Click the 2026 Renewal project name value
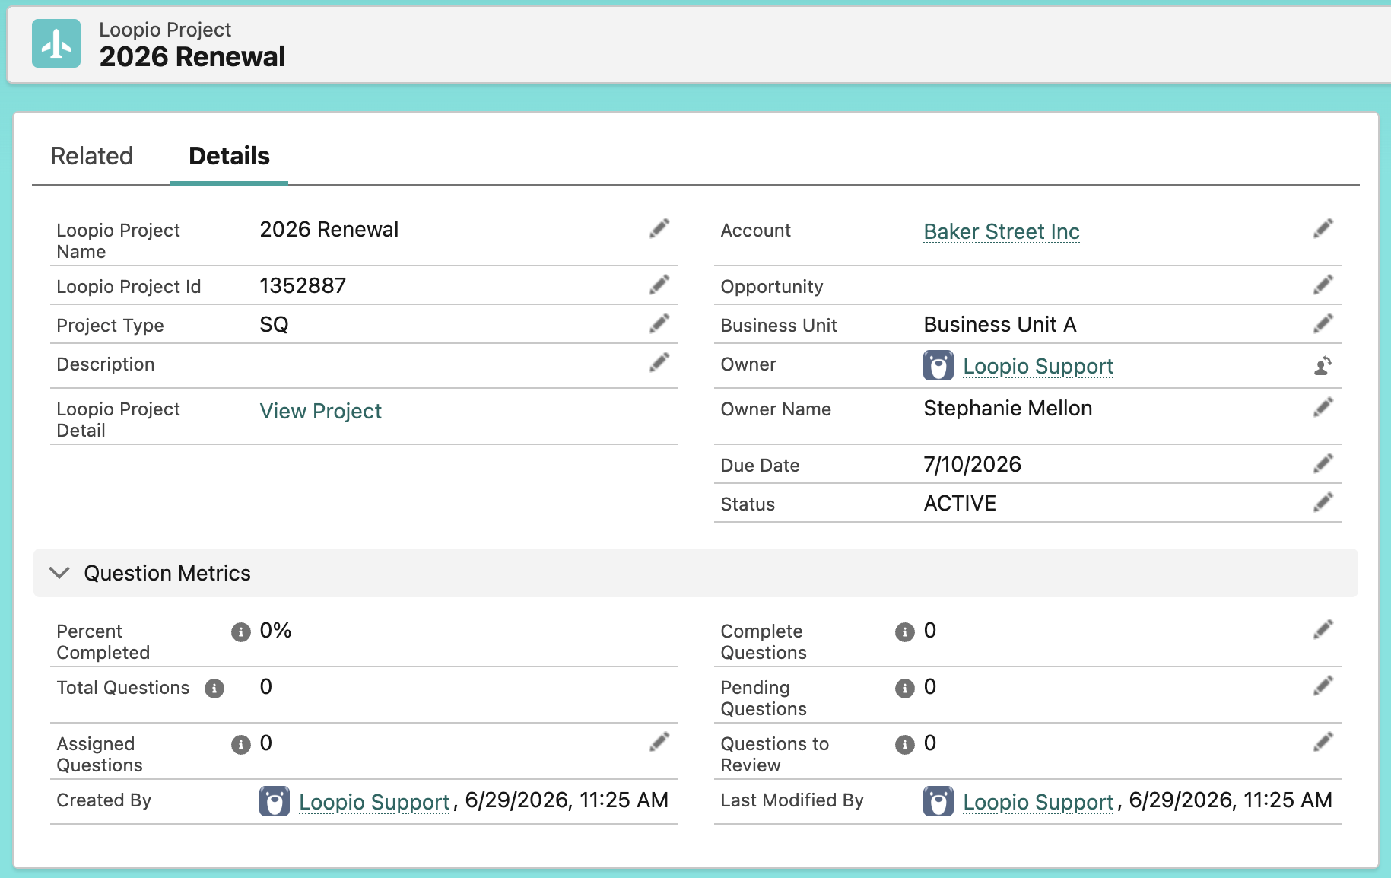 click(329, 229)
